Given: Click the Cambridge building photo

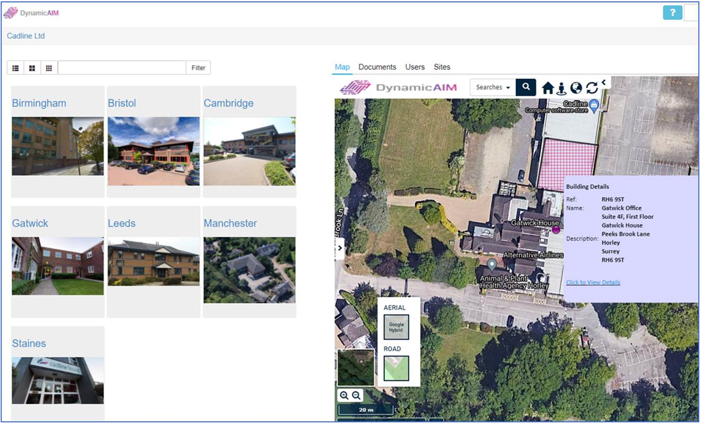Looking at the screenshot, I should (x=249, y=151).
